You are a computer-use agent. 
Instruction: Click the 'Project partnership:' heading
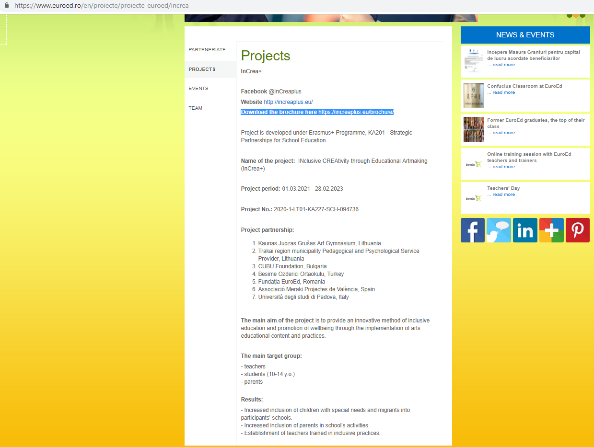[268, 230]
